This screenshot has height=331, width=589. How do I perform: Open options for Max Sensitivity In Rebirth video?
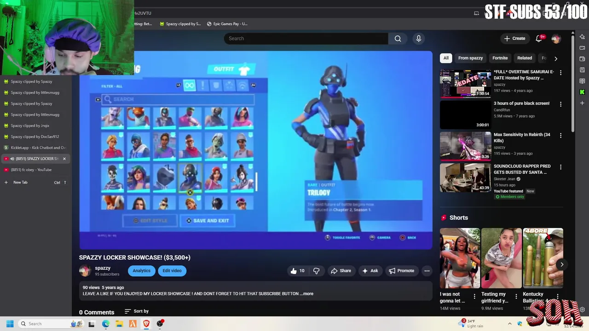coord(560,136)
